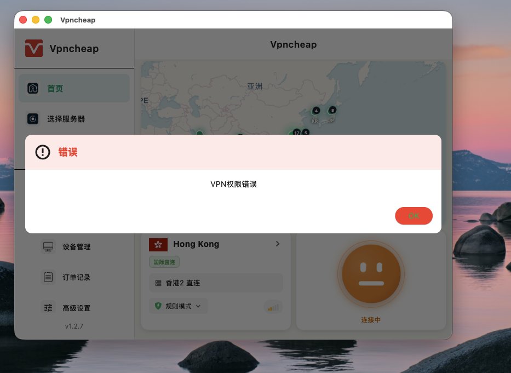Maximize window with green button
The height and width of the screenshot is (373, 511).
48,20
